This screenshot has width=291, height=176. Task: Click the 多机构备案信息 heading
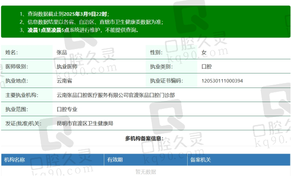(x=144, y=139)
